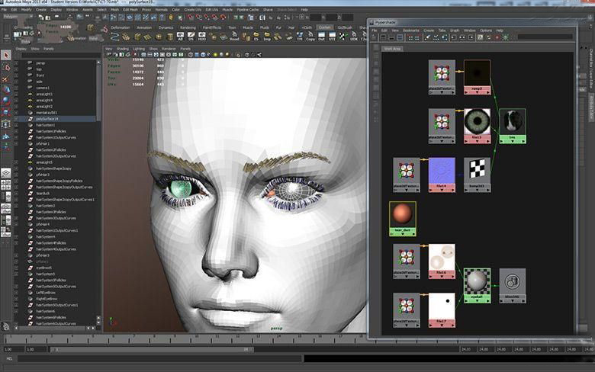595x372 pixels.
Task: Expand the persp camera outliner item
Action: (16, 63)
